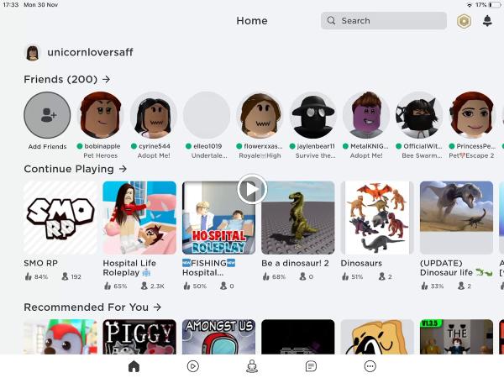Switch to the Discover play tab
504x378 pixels.
coord(193,366)
